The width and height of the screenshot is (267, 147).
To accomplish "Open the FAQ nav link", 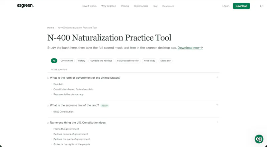I will pyautogui.click(x=155, y=6).
